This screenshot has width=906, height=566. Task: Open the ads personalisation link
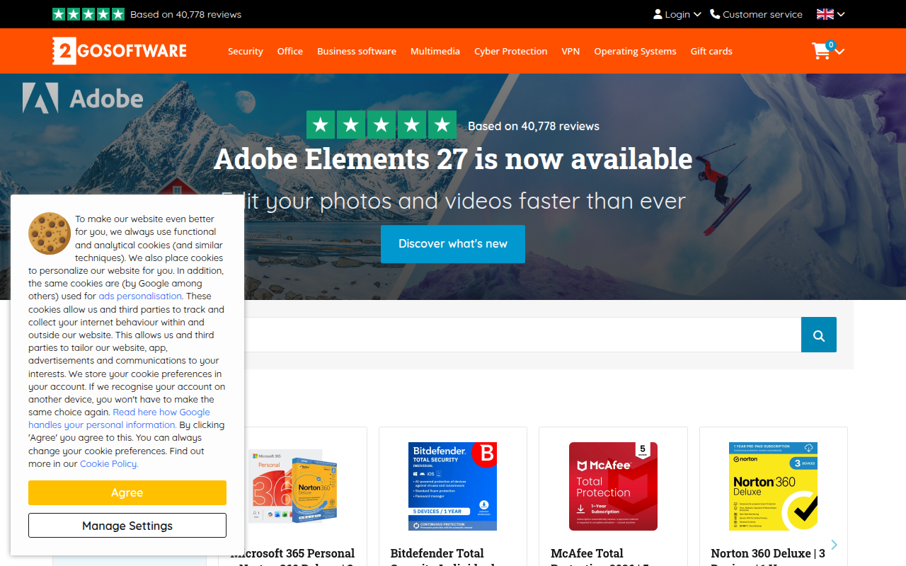[x=140, y=296]
